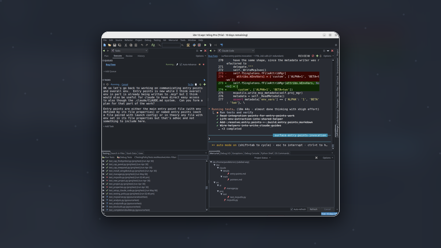Go back with Claude Code panel green arrow
Screen dimensions: 441x248
(x=210, y=51)
